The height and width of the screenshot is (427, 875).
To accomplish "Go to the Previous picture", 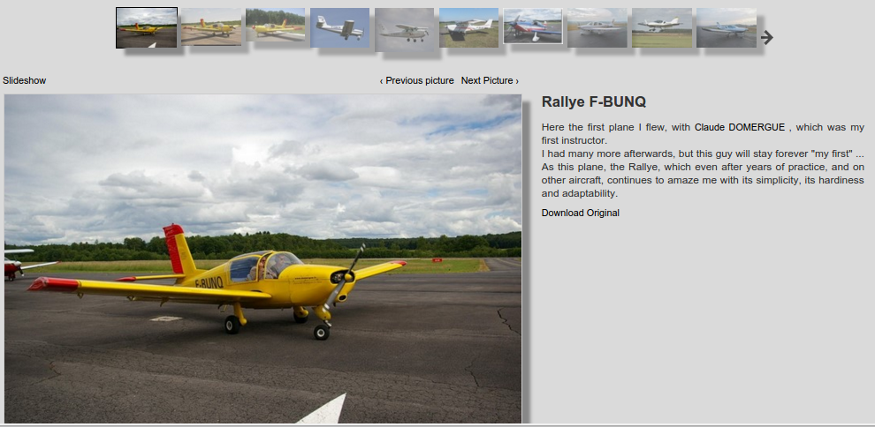I will (x=416, y=80).
